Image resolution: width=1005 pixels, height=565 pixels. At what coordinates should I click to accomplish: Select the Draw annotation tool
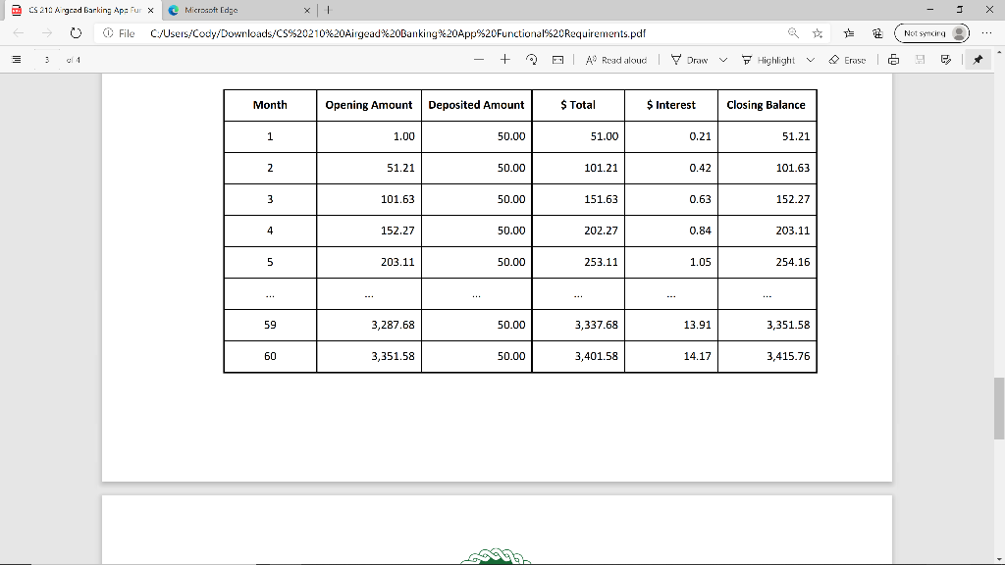(x=690, y=59)
